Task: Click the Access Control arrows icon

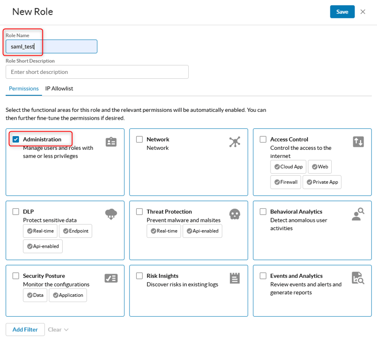Action: pos(358,142)
